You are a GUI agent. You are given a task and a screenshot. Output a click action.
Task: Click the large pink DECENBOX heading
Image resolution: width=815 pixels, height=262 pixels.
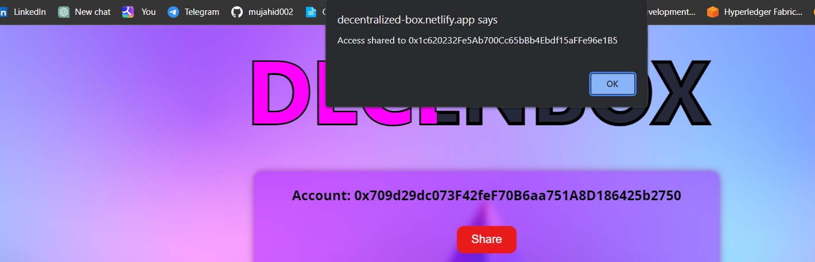481,93
